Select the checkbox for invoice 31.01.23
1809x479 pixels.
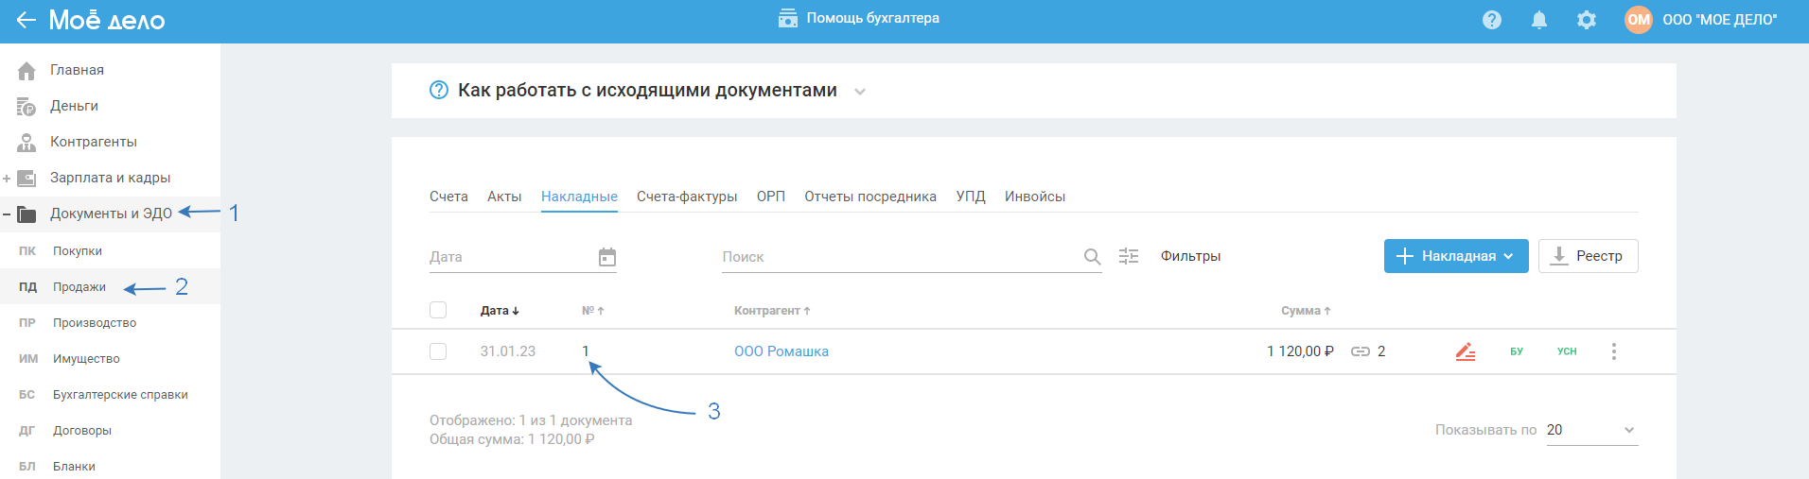[438, 351]
